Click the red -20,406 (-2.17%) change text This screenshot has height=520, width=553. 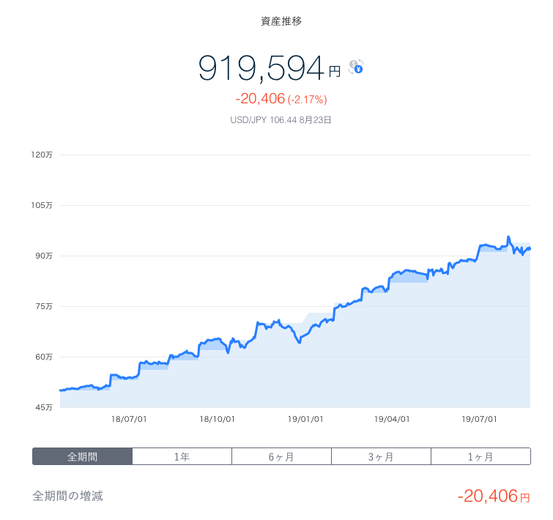[x=281, y=99]
